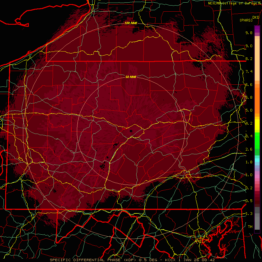Pick the peach band in the color scale
Viewport: 262px width, 262px height.
tap(257, 60)
